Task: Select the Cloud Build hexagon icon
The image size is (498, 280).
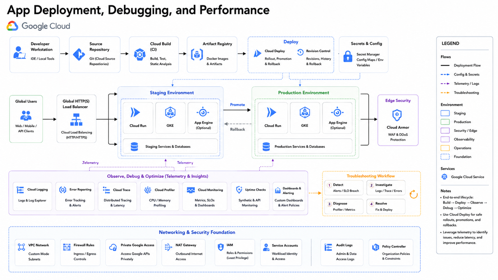Action: tap(139, 54)
